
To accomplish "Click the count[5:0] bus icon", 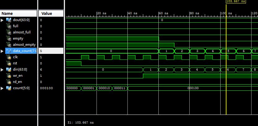I will click(x=9, y=88).
